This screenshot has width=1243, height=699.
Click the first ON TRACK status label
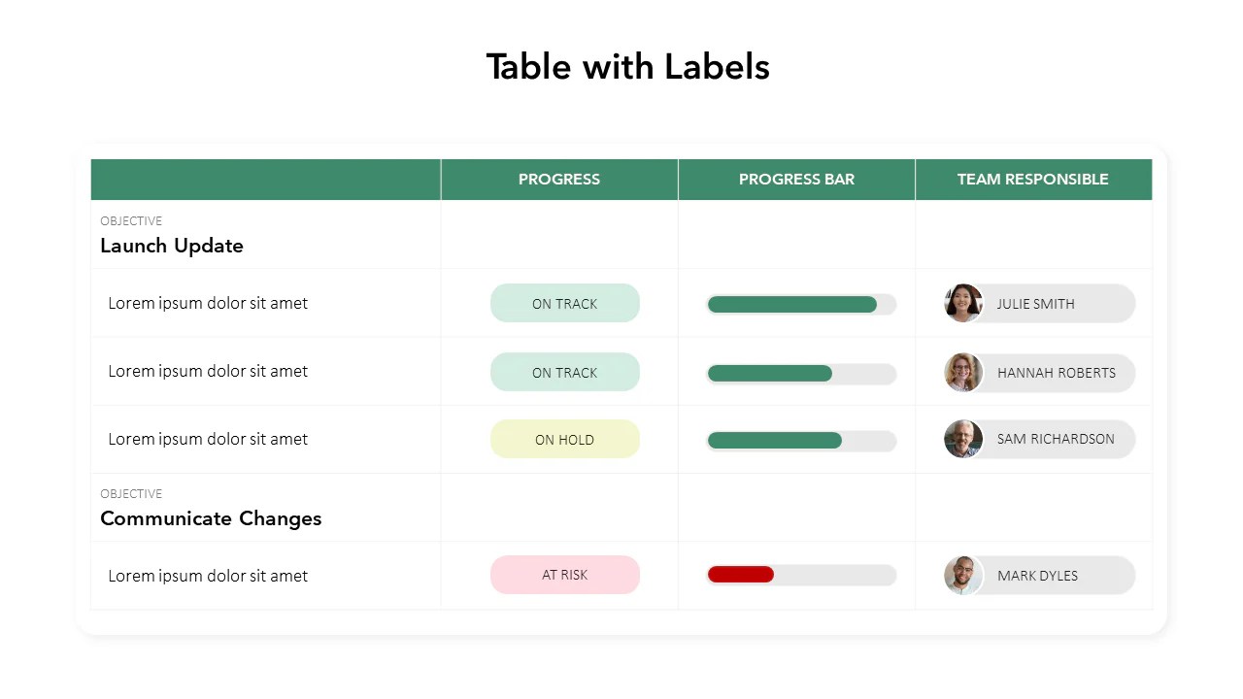click(x=564, y=303)
